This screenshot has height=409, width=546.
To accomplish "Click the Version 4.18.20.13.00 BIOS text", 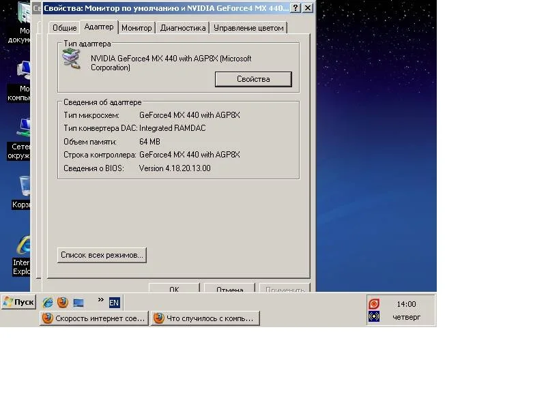I will 175,168.
